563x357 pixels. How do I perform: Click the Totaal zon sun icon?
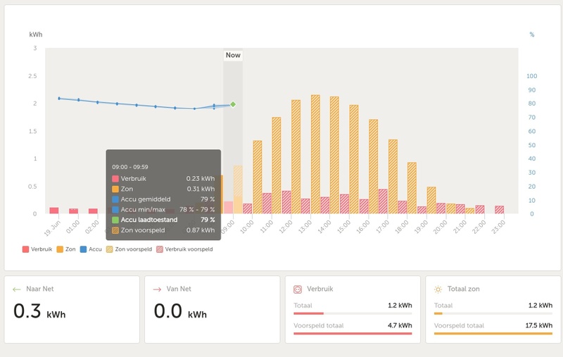tap(438, 289)
